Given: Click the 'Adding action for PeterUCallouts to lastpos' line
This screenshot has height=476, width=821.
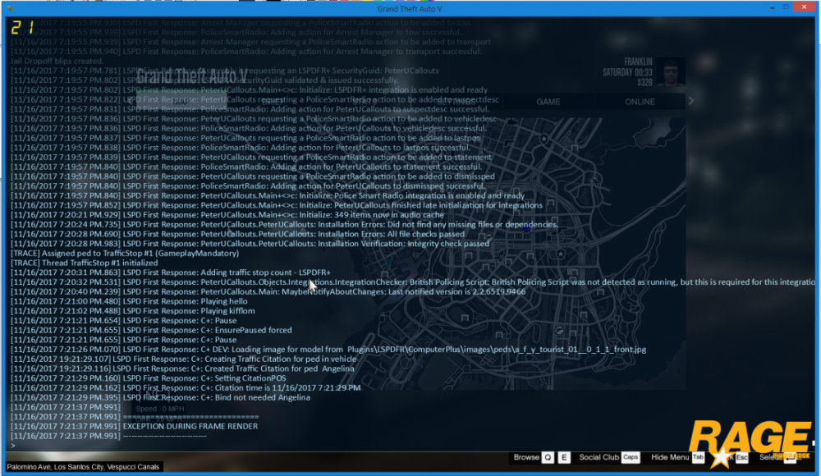Looking at the screenshot, I should point(241,148).
